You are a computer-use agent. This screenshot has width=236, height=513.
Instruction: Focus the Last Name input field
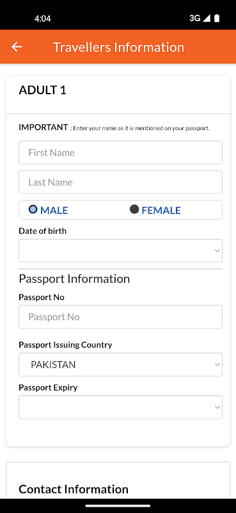pos(120,182)
